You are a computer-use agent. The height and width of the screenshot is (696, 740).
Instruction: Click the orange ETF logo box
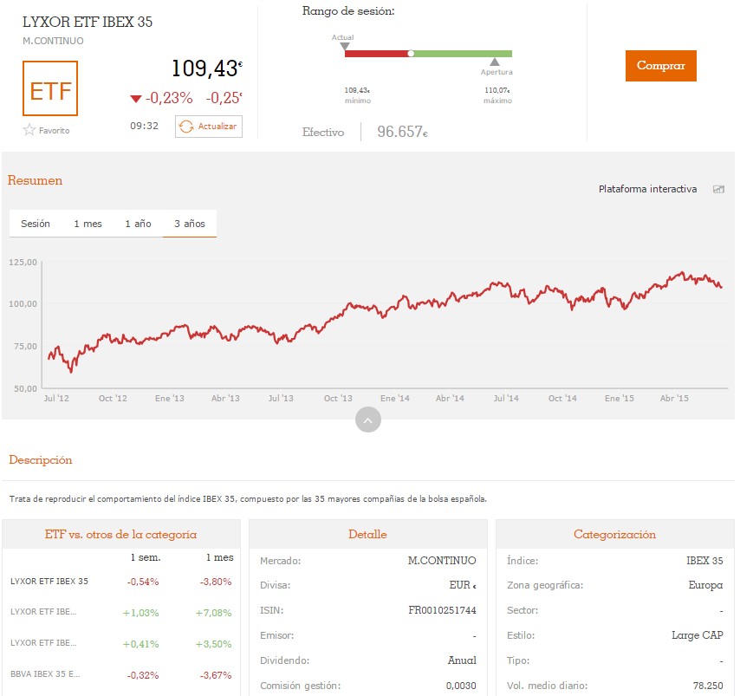[50, 88]
